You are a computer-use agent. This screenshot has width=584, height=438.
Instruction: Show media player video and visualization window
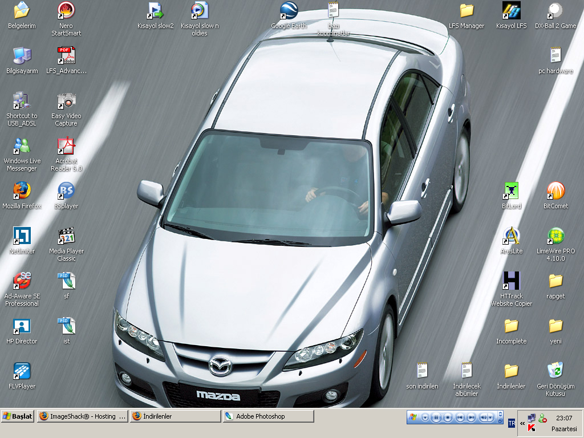501,414
